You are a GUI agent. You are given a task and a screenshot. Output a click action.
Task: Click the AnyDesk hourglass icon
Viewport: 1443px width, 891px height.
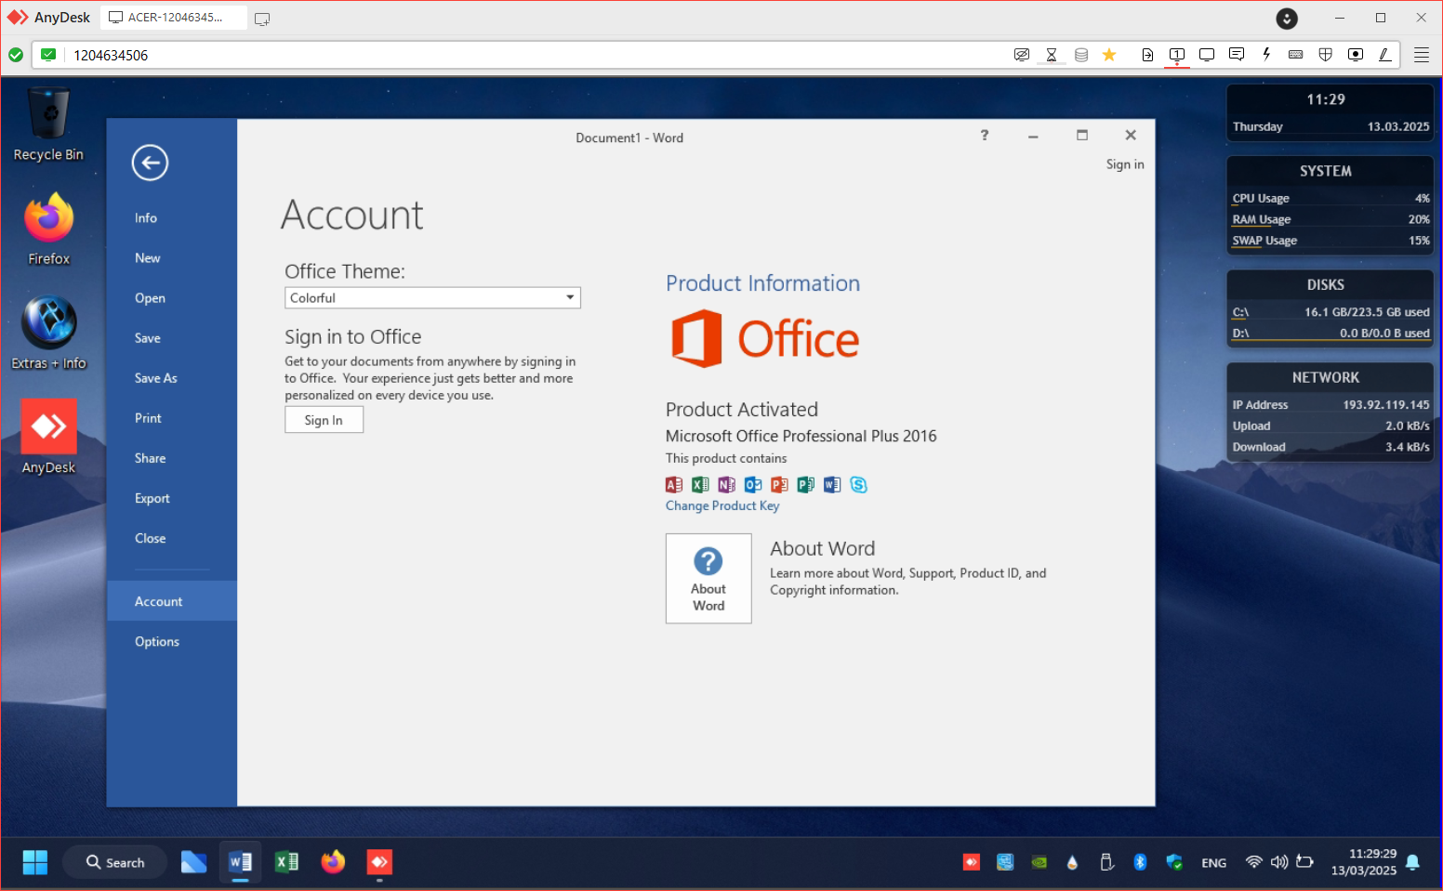coord(1052,55)
